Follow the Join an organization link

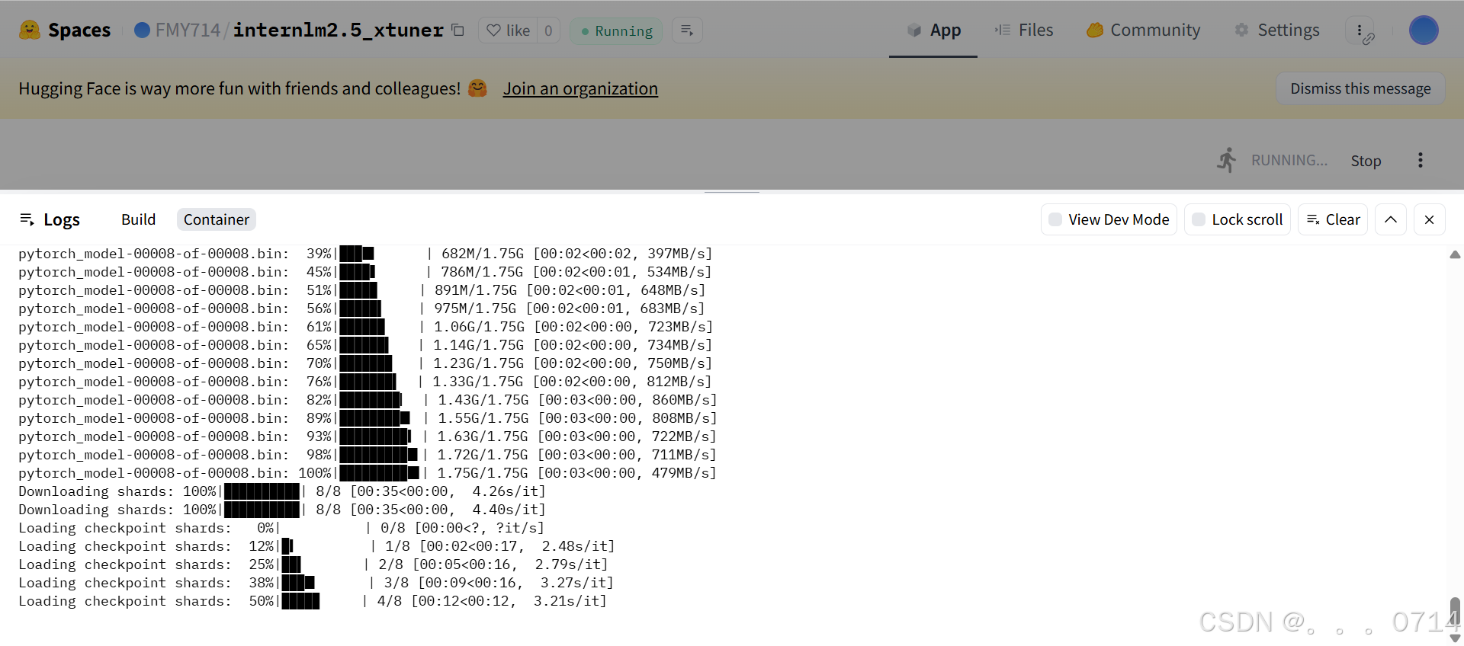[x=580, y=89]
